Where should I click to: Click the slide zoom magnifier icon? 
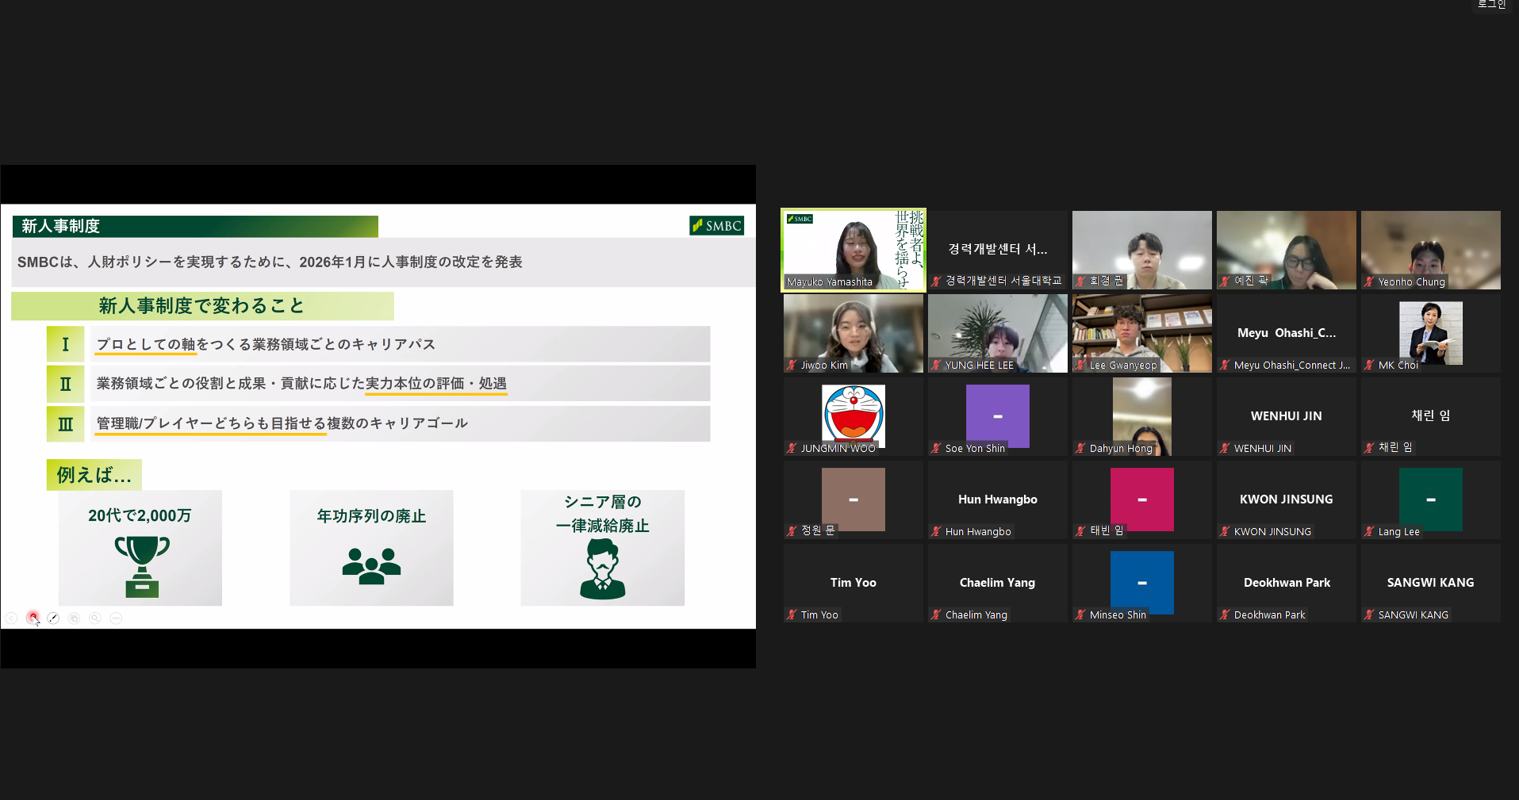tap(94, 618)
